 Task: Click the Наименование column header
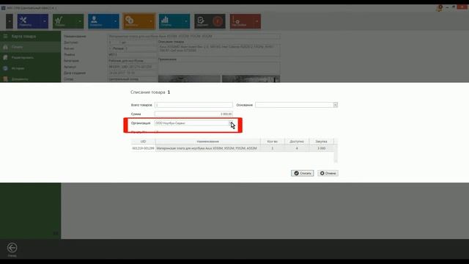point(208,142)
